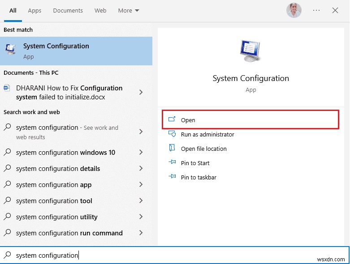Expand the More filter dropdown
Screen dimensions: 350x264
[129, 10]
